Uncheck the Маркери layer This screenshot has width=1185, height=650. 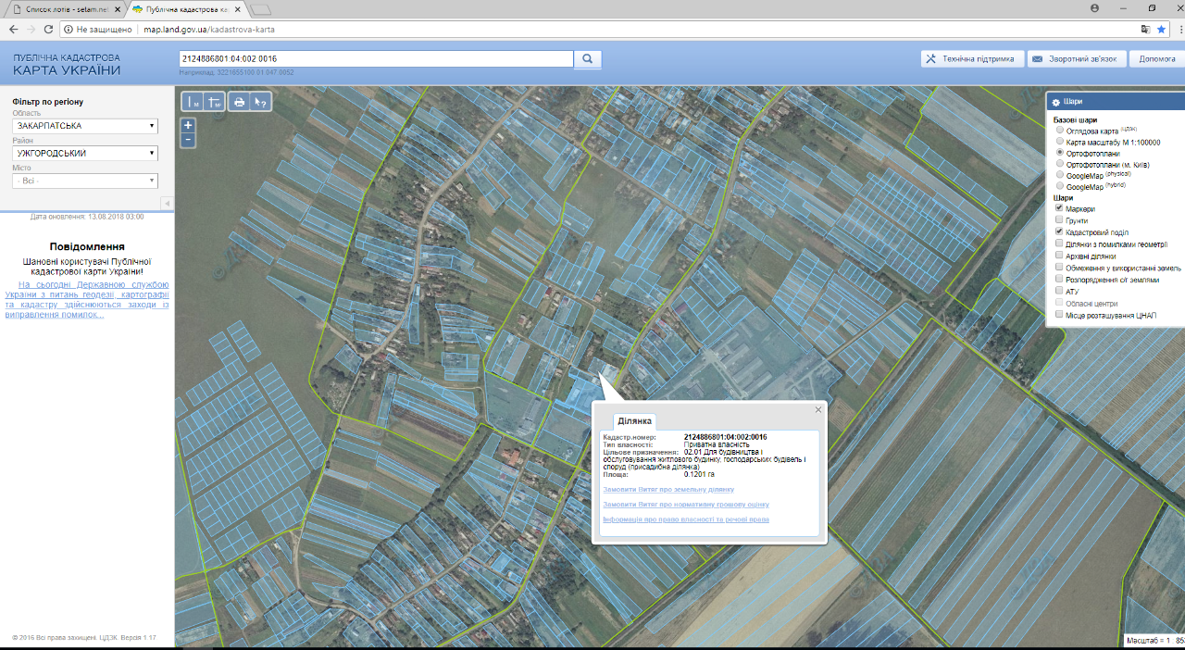(x=1059, y=208)
